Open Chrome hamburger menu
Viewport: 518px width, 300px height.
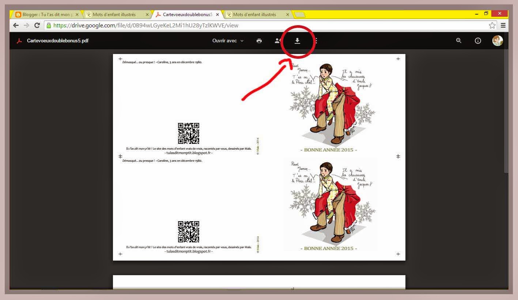[x=503, y=25]
